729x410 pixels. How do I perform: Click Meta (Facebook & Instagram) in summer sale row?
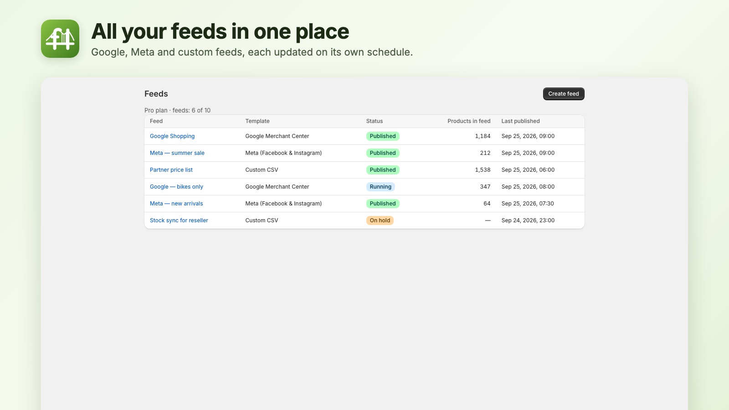click(x=283, y=153)
